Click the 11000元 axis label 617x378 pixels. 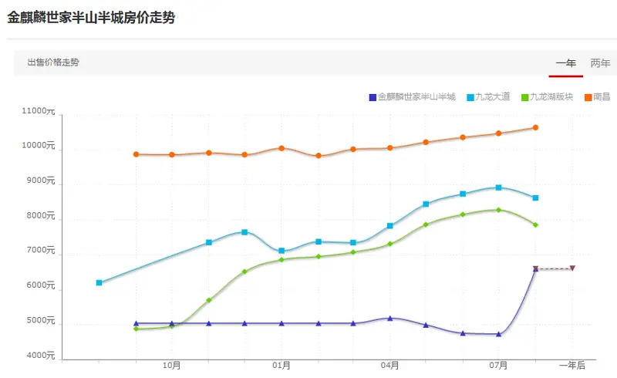click(38, 111)
